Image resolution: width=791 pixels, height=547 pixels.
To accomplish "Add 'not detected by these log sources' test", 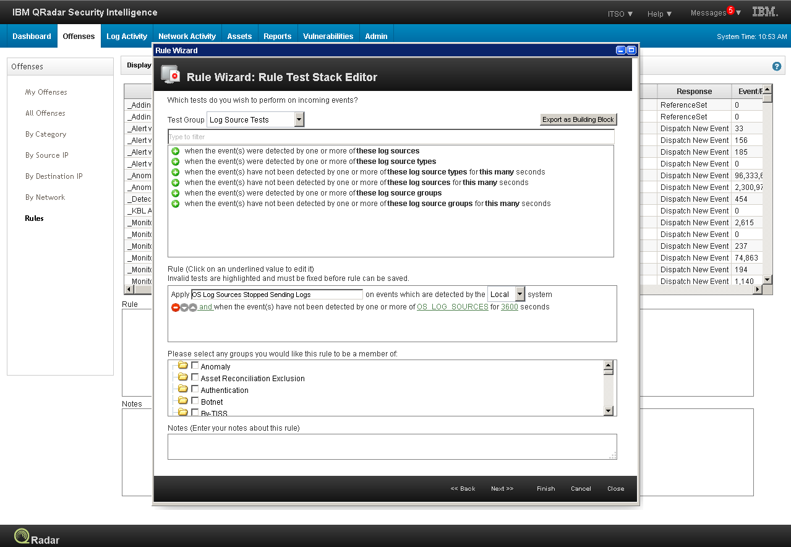I will (176, 183).
